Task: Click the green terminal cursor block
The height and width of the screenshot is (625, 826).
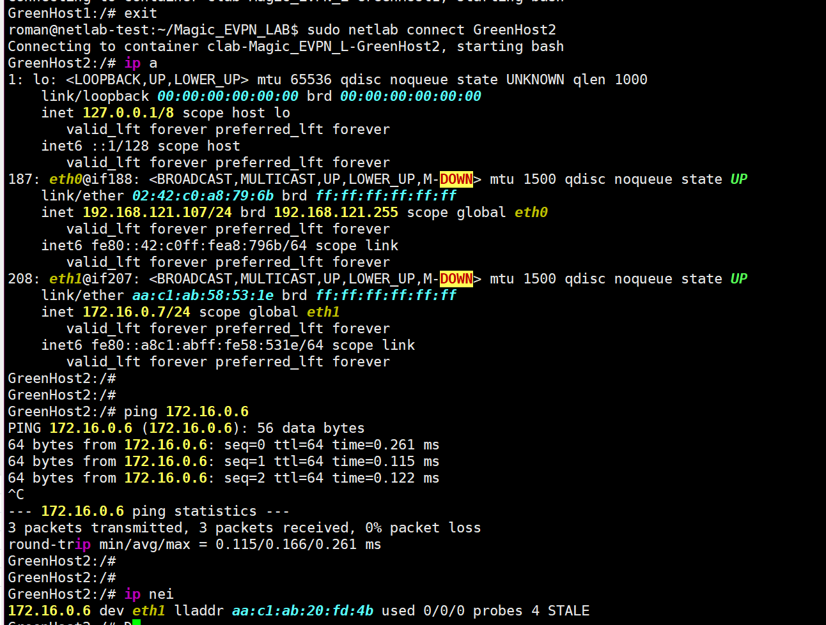Action: [136, 622]
